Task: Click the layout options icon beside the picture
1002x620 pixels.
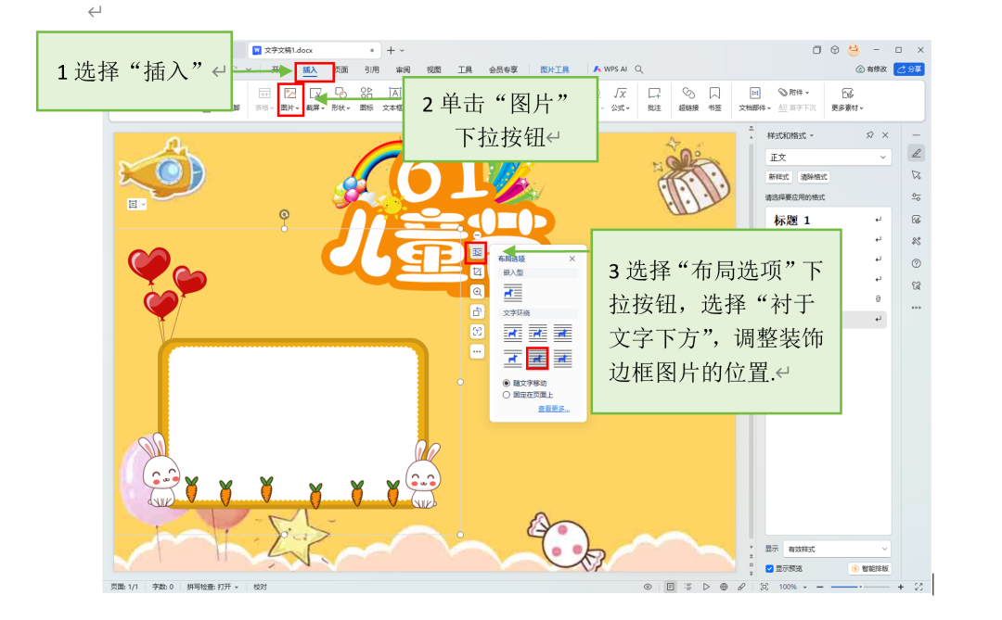Action: tap(477, 252)
